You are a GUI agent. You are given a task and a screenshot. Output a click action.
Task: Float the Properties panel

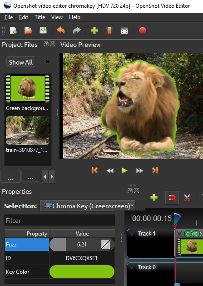click(130, 191)
